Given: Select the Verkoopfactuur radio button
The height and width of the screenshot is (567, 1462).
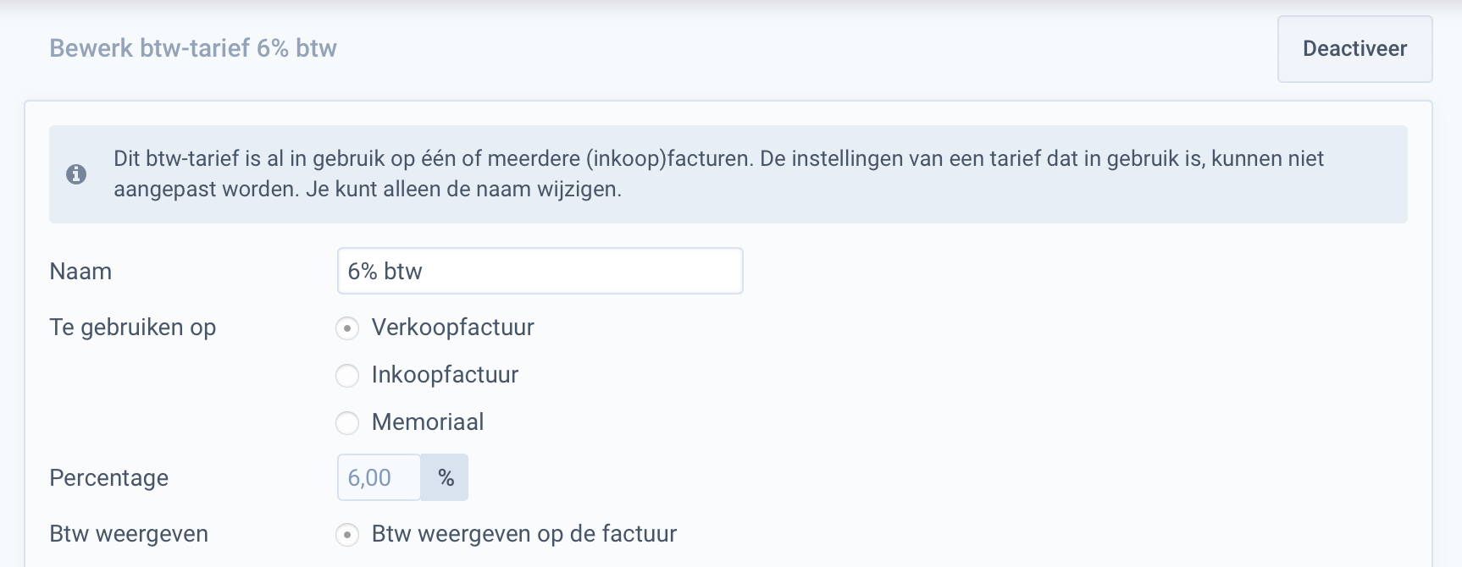Looking at the screenshot, I should click(347, 328).
